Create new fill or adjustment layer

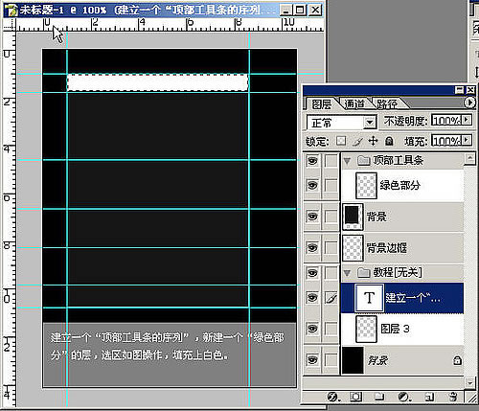point(404,397)
